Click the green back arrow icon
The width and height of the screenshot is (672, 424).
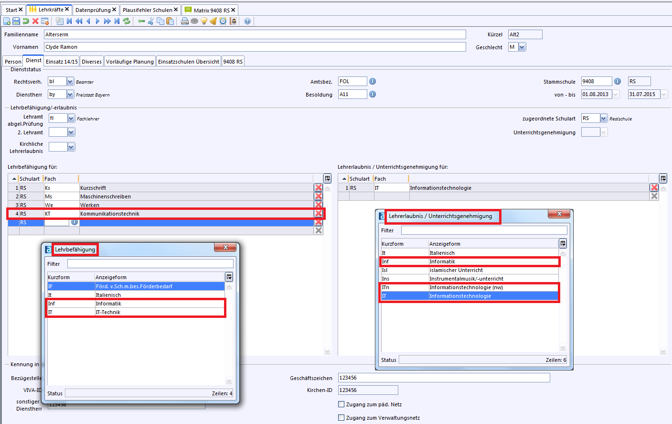coord(141,21)
